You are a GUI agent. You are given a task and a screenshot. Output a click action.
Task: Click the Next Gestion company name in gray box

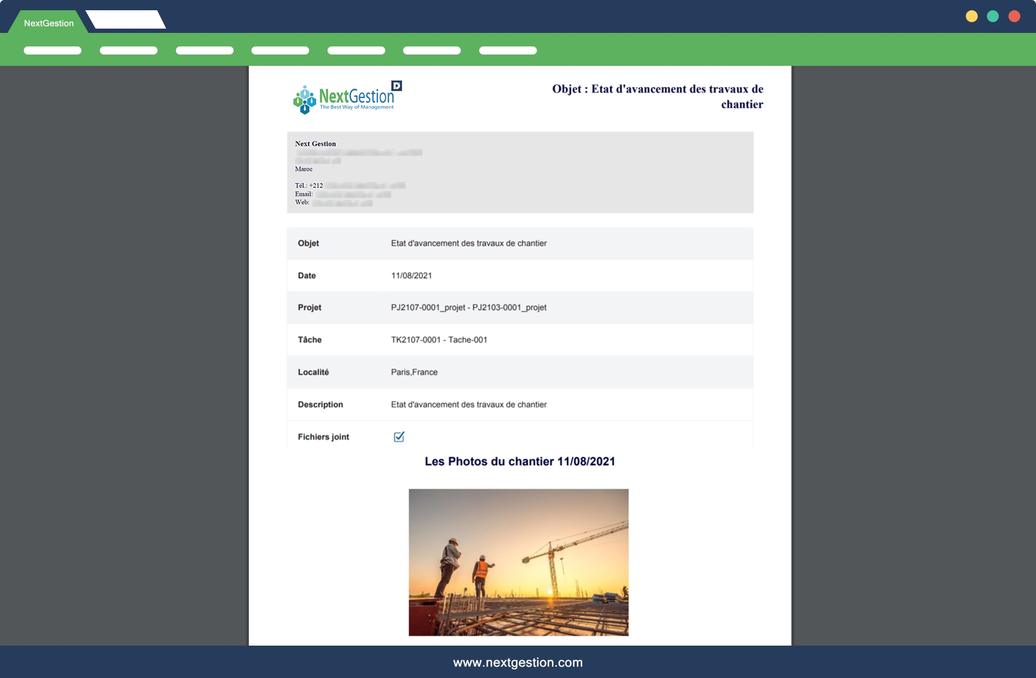315,144
